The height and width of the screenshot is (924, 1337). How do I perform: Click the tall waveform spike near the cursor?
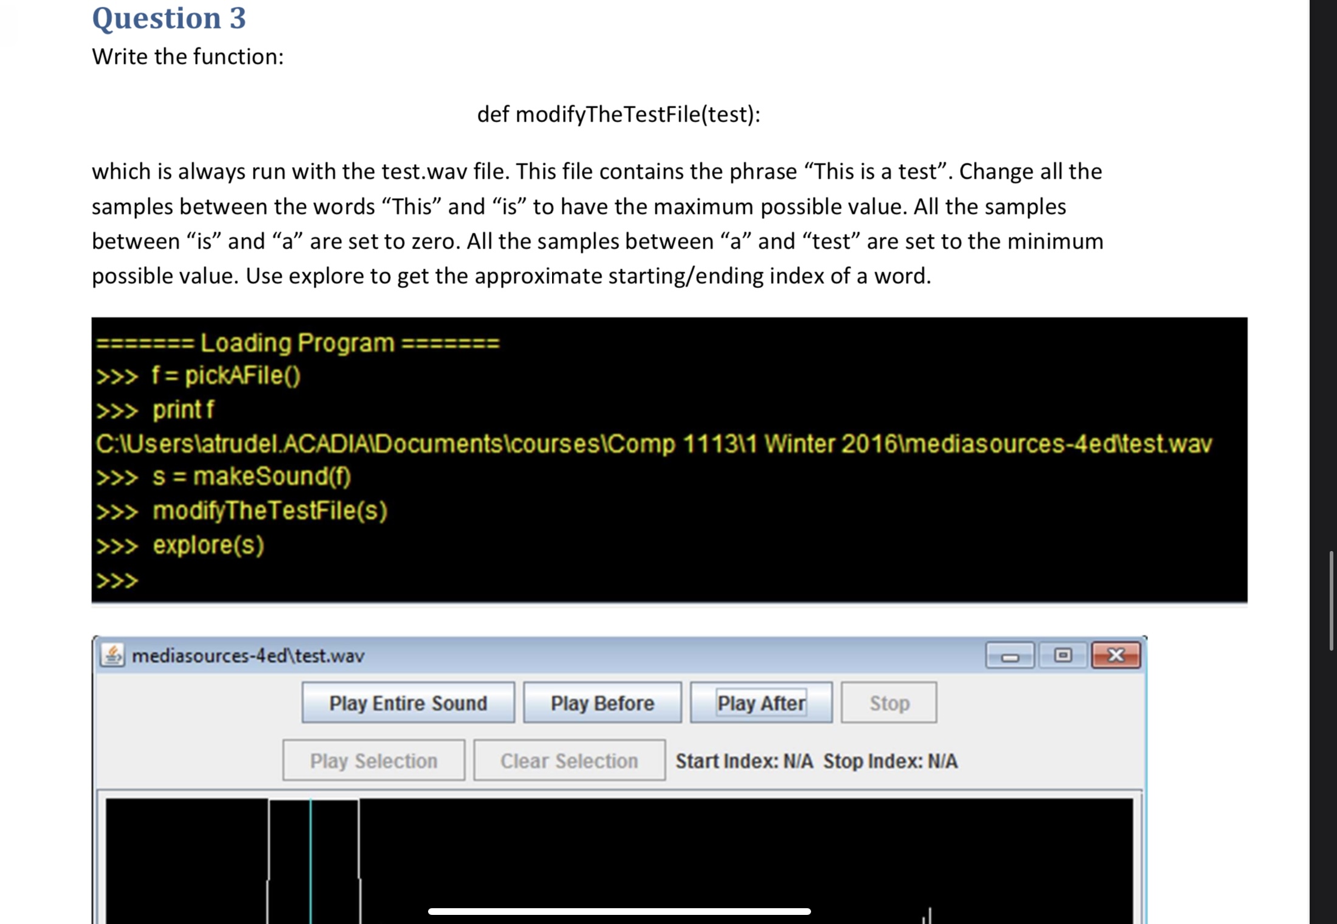pos(269,850)
